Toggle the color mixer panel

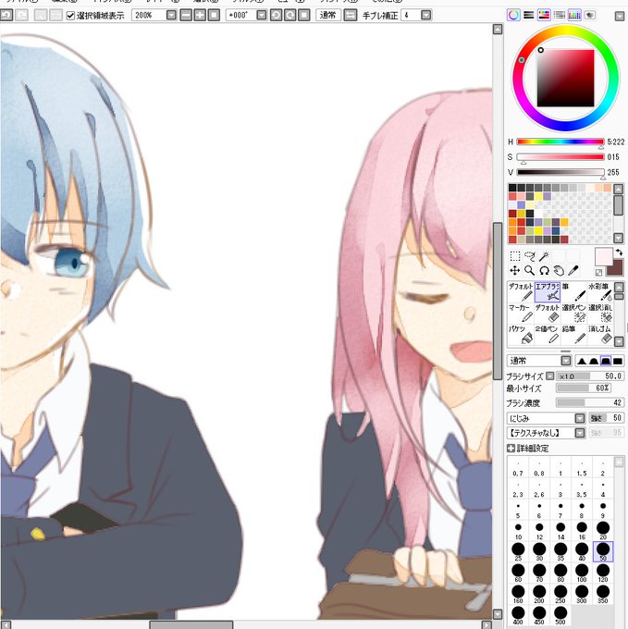point(559,15)
